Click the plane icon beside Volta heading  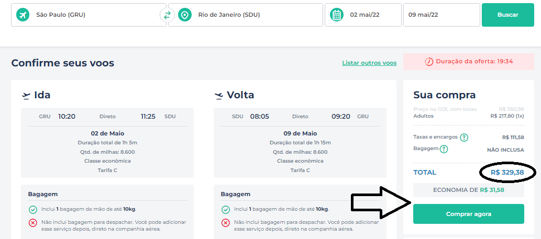coord(219,96)
